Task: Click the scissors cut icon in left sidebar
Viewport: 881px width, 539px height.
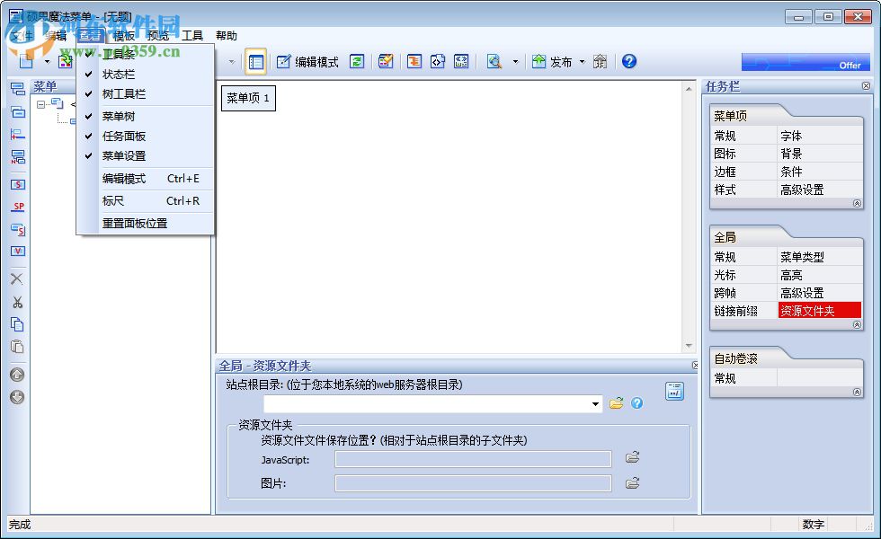Action: pos(16,302)
